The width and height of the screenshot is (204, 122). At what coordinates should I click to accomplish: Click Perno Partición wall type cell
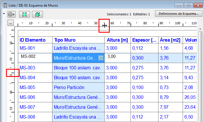tap(78, 87)
